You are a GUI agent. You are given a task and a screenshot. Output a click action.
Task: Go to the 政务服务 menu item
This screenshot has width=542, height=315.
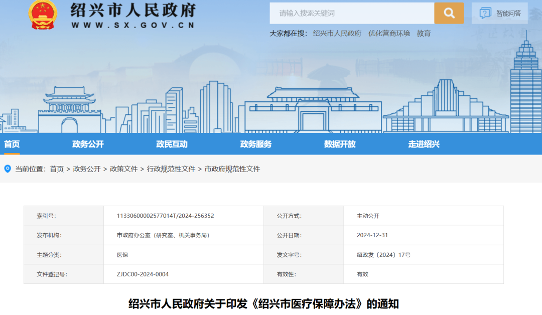pos(256,144)
